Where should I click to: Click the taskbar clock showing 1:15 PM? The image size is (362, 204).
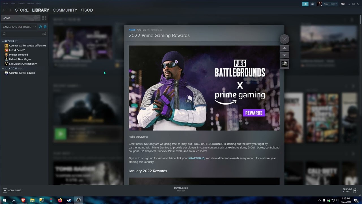click(346, 200)
